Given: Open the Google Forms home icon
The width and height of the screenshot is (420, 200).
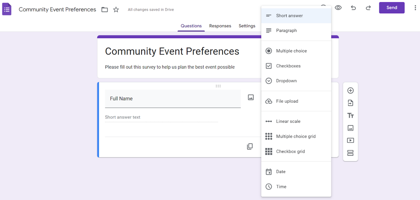Looking at the screenshot, I should coord(7,9).
